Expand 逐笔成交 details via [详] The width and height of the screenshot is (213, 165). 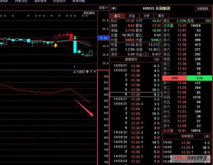tap(157, 60)
